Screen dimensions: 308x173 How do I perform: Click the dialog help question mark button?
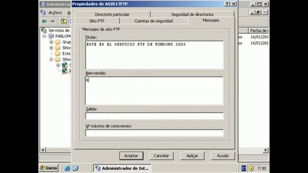tap(227, 4)
